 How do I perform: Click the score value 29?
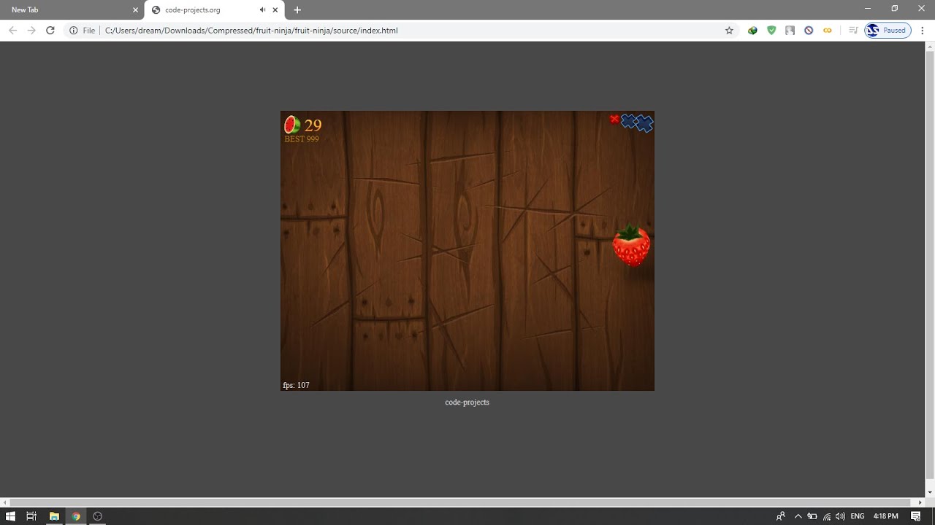pos(313,125)
